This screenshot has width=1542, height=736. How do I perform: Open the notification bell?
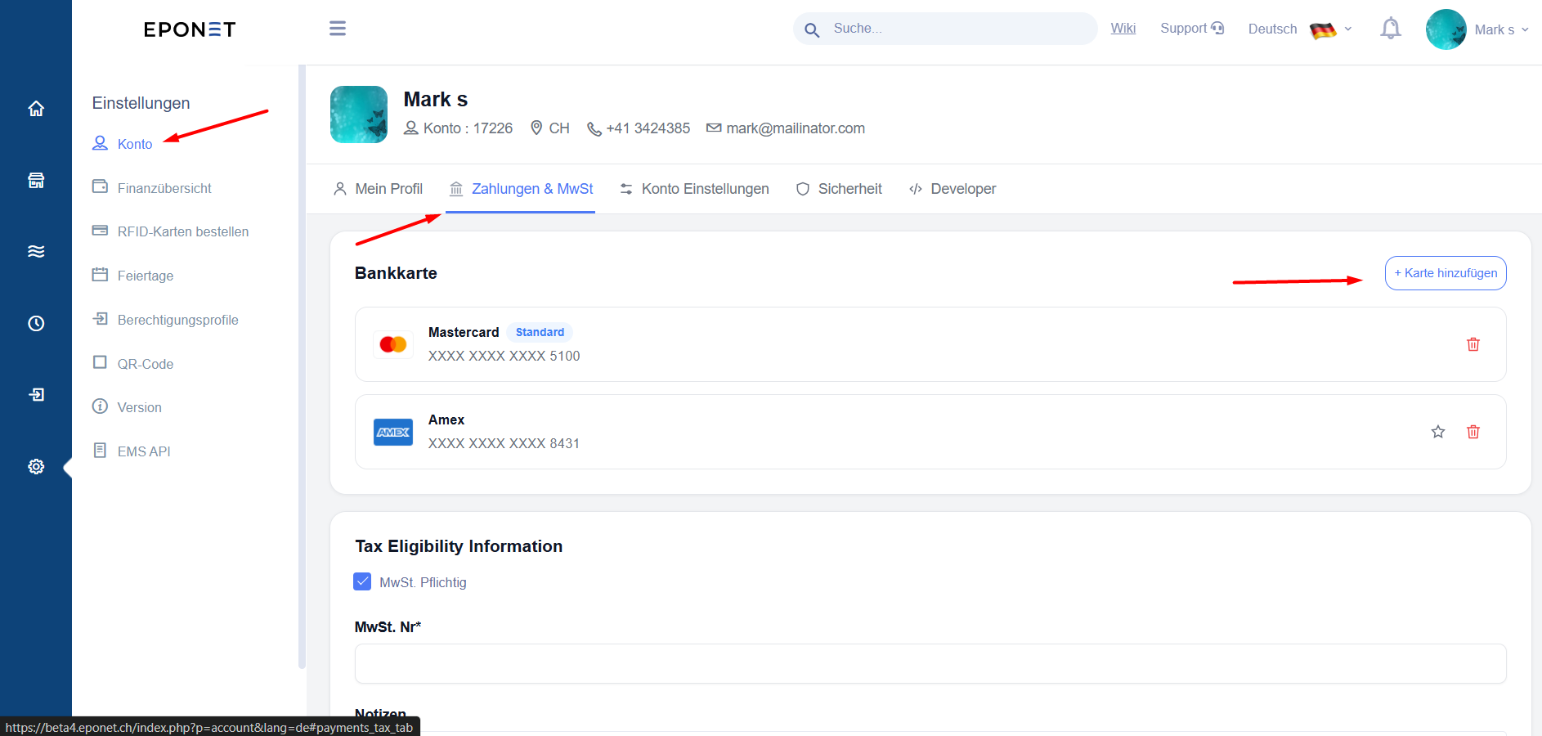coord(1390,29)
